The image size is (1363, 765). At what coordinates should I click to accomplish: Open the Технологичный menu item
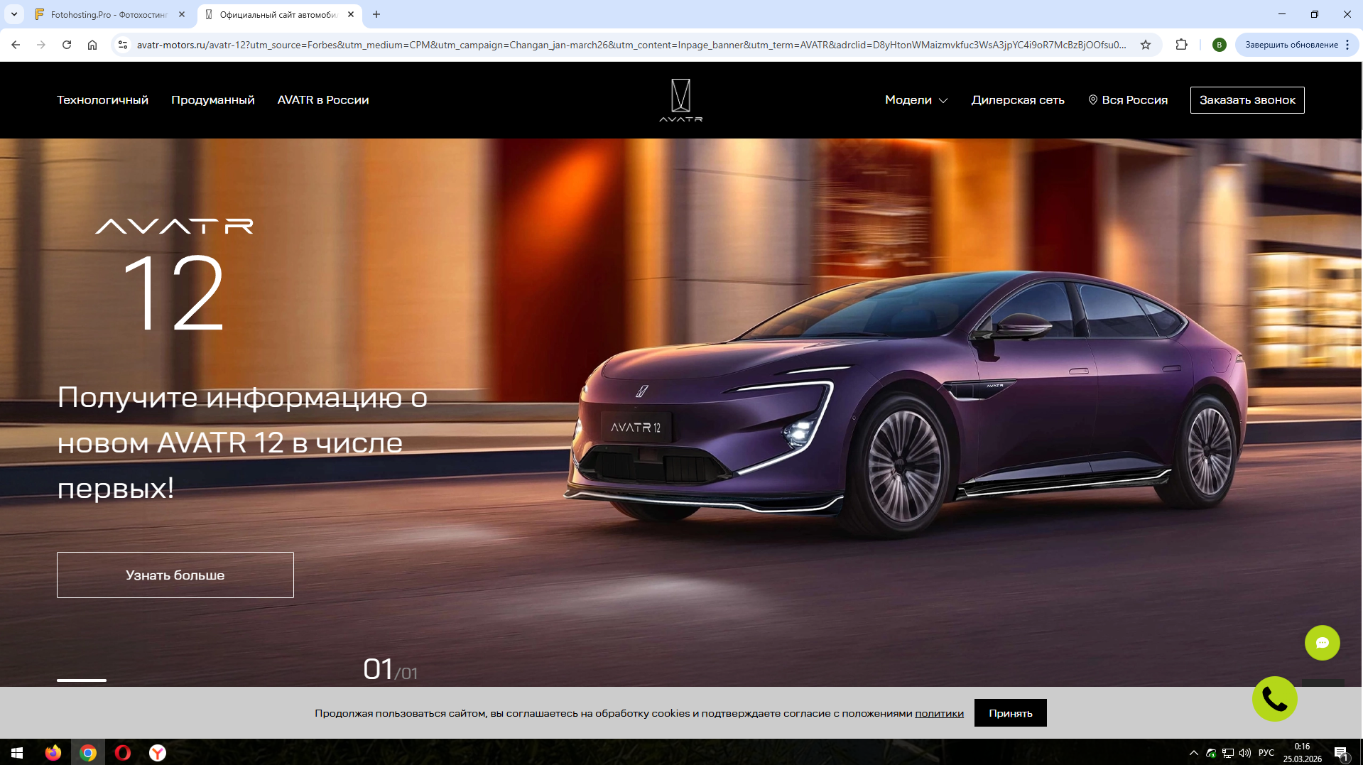point(102,100)
